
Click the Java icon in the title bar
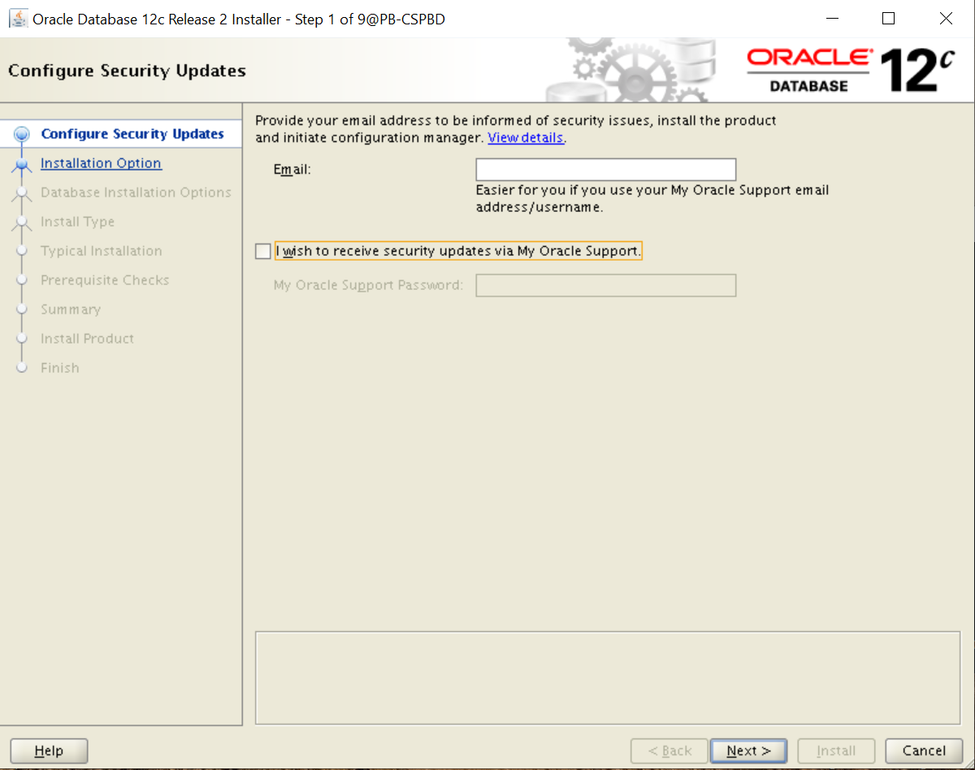[18, 19]
